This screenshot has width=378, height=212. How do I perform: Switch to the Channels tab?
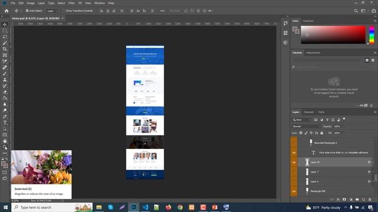[308, 112]
